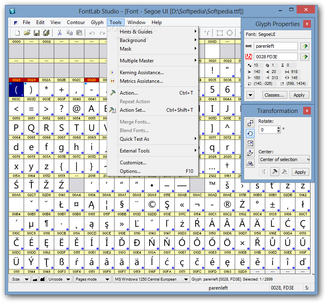Viewport: 326px width, 303px height.
Task: Open the Window menu
Action: click(x=137, y=22)
